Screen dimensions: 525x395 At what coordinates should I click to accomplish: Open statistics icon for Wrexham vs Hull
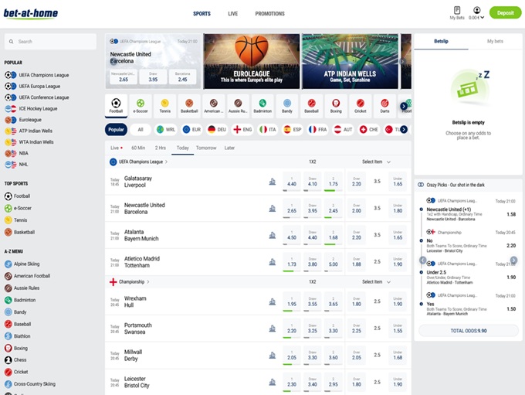pyautogui.click(x=272, y=301)
